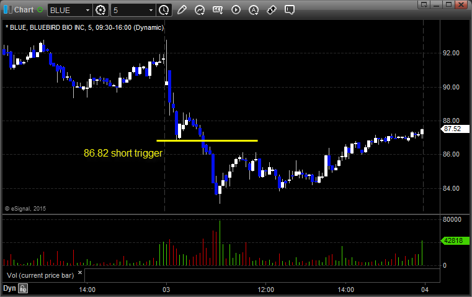Click the first 14:00 time axis label
Screen dimensions: 472x297
click(x=87, y=290)
